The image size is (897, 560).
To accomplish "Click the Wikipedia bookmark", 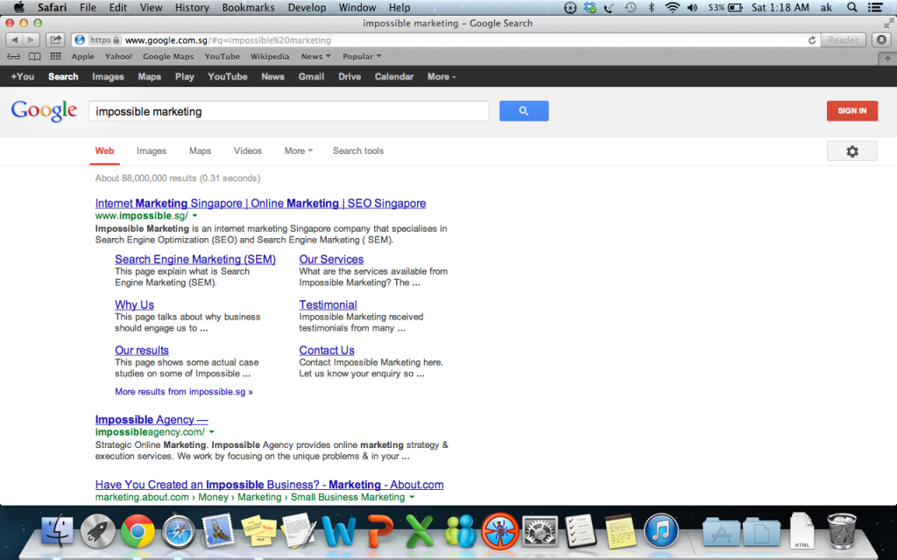I will click(x=270, y=57).
